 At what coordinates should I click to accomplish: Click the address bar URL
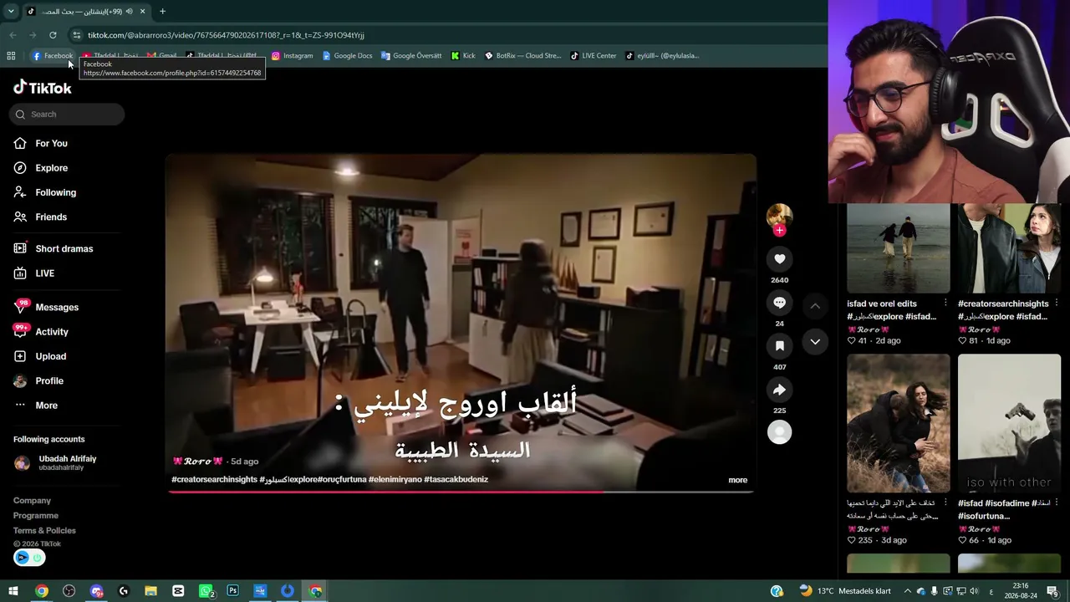tap(226, 35)
